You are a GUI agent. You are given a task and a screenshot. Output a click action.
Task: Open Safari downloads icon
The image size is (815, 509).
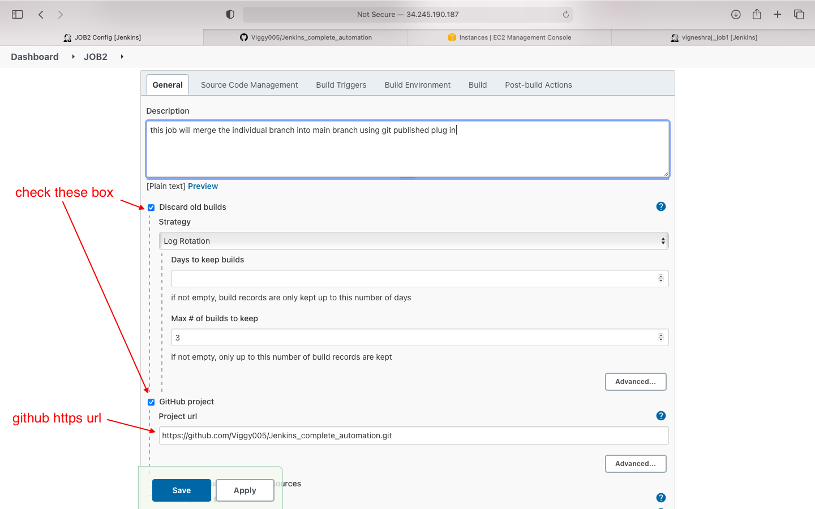(x=736, y=15)
